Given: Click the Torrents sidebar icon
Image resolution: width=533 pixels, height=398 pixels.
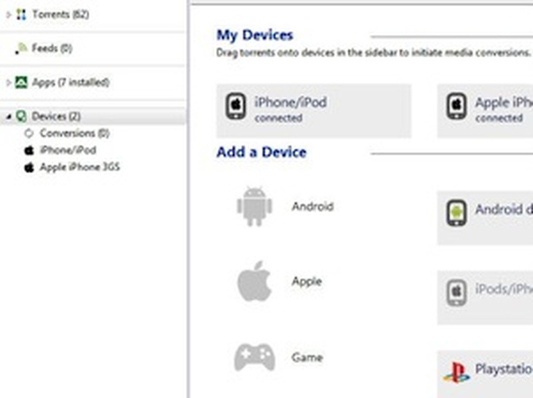Looking at the screenshot, I should pos(21,14).
